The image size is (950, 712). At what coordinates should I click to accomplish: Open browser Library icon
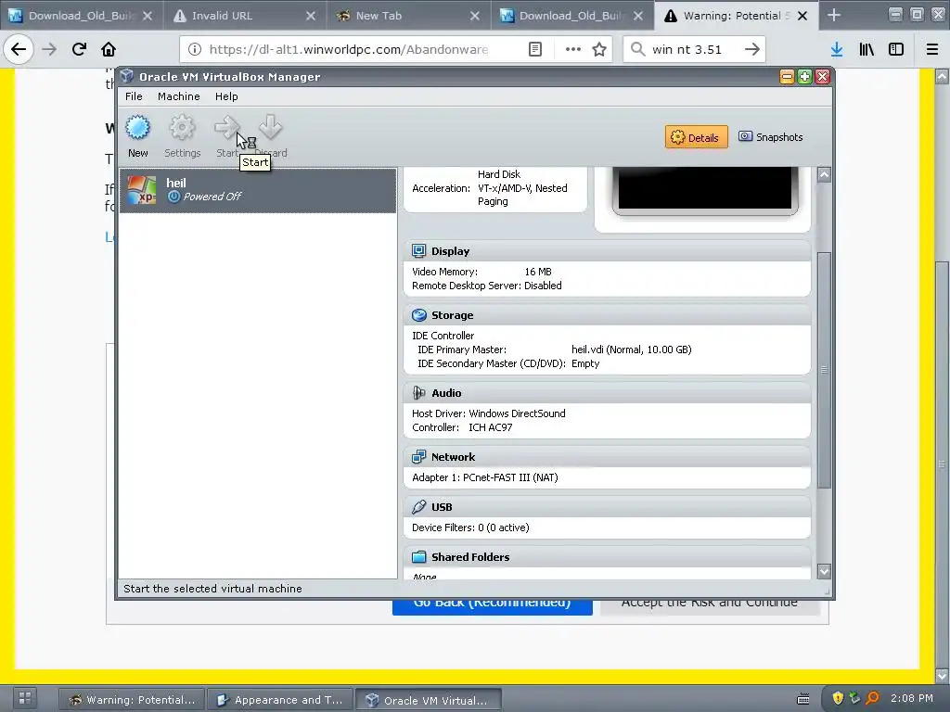tap(867, 49)
